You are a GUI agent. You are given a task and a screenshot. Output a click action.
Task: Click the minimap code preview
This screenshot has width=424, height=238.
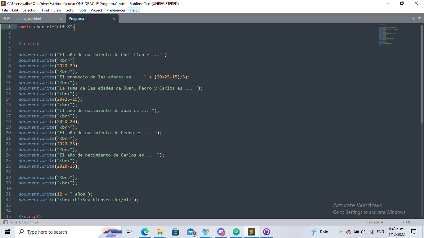pyautogui.click(x=389, y=34)
